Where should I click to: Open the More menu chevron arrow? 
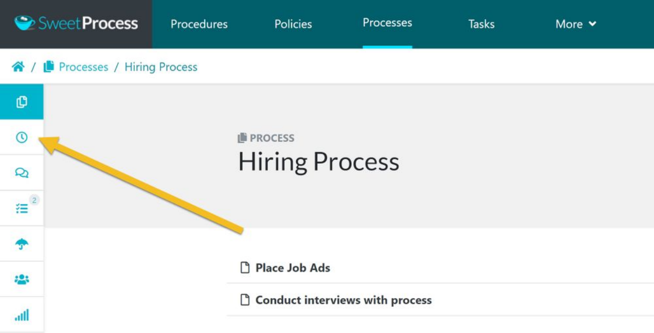coord(592,24)
